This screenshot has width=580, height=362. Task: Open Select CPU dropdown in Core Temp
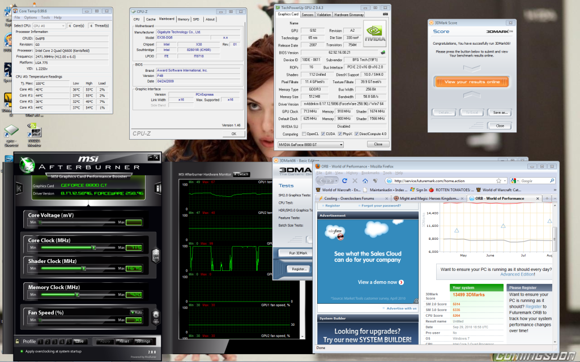tap(49, 26)
